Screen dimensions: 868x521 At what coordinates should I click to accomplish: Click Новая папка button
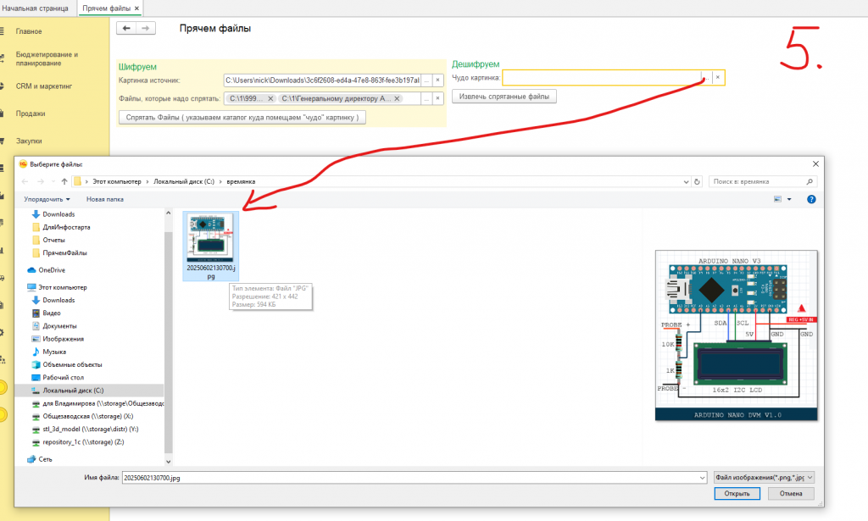coord(104,199)
